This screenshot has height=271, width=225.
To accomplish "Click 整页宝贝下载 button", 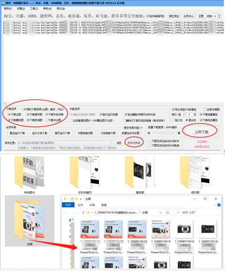I will click(x=63, y=133).
